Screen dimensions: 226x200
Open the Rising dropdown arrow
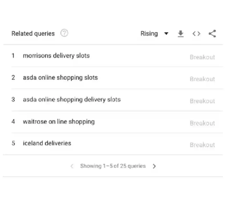click(x=166, y=33)
